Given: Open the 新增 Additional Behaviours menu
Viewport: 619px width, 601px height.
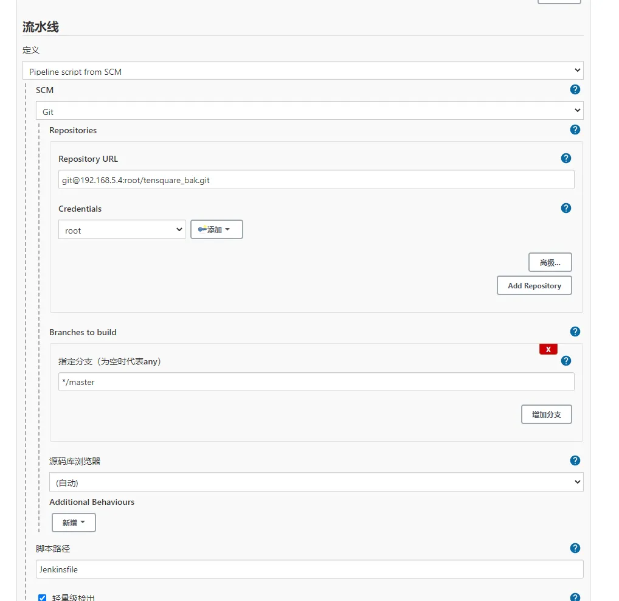Looking at the screenshot, I should [74, 523].
